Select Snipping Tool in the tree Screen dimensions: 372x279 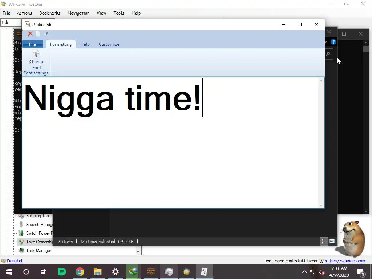pos(38,216)
